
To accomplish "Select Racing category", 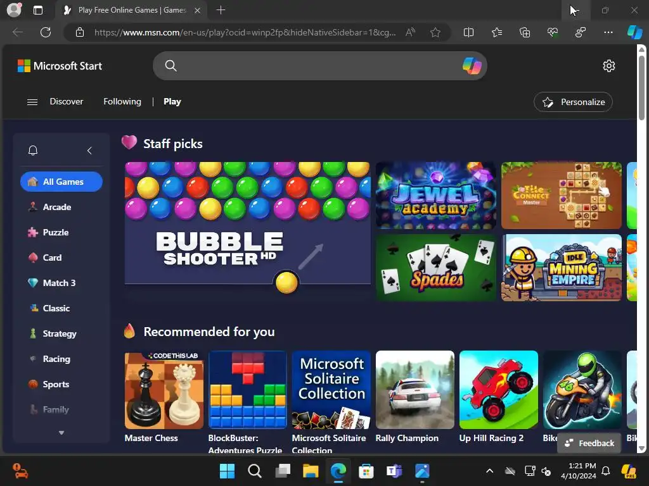I will click(x=61, y=359).
